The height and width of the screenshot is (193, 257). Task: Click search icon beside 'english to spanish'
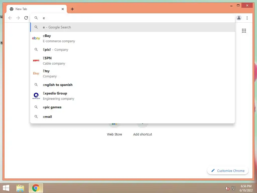pyautogui.click(x=36, y=85)
